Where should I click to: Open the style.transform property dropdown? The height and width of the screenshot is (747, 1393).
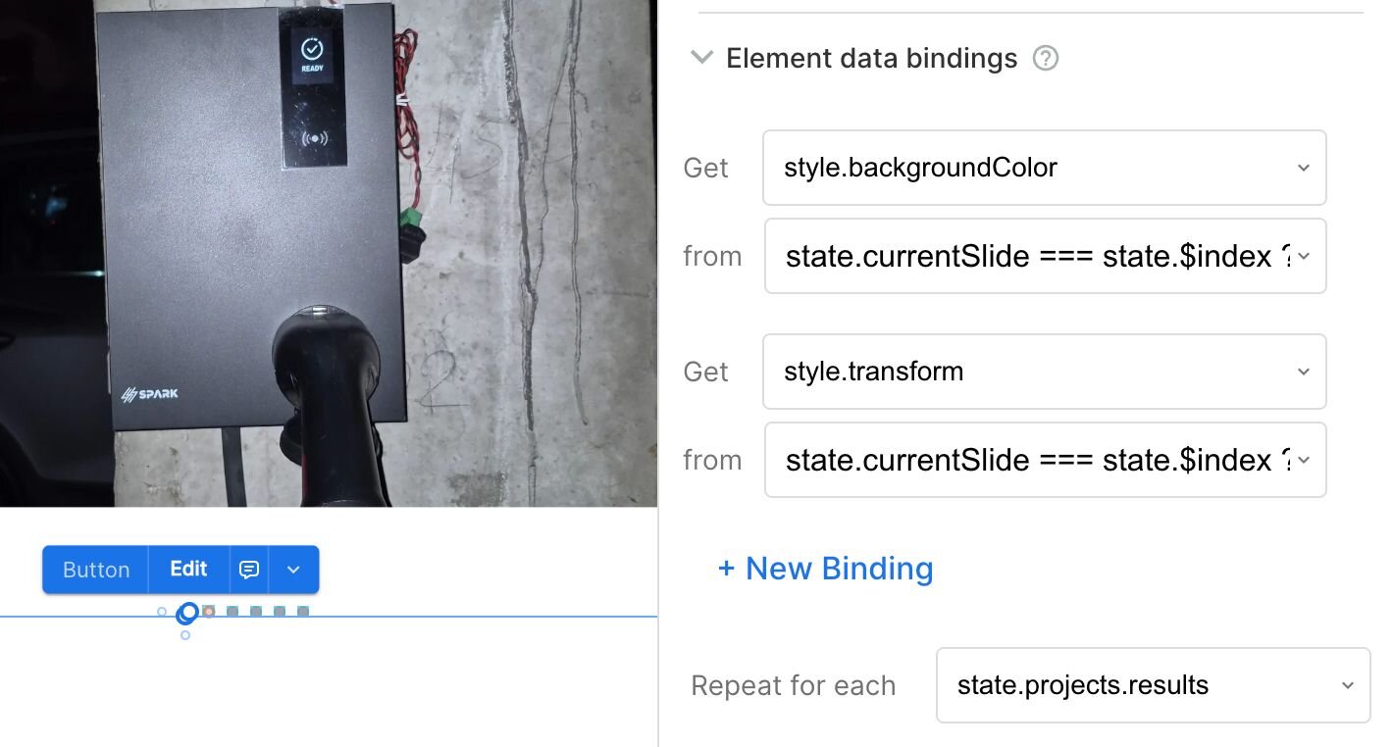click(1044, 372)
